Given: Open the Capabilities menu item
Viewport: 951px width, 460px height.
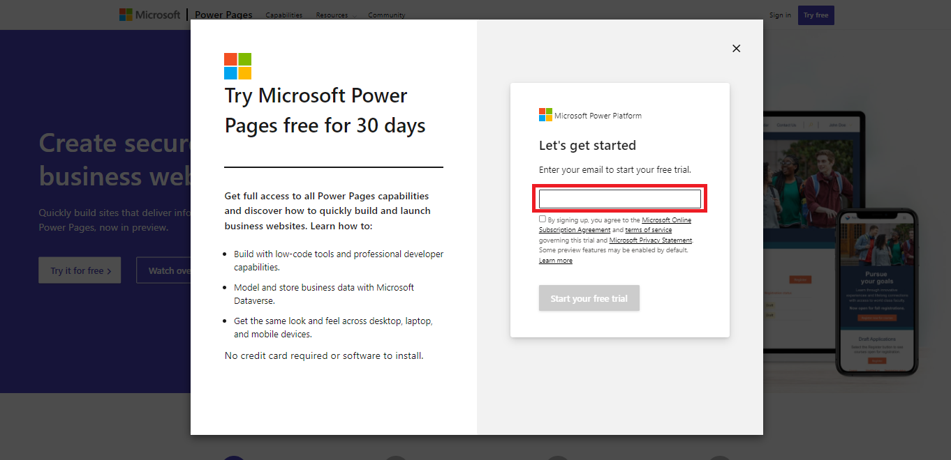Looking at the screenshot, I should coord(283,15).
